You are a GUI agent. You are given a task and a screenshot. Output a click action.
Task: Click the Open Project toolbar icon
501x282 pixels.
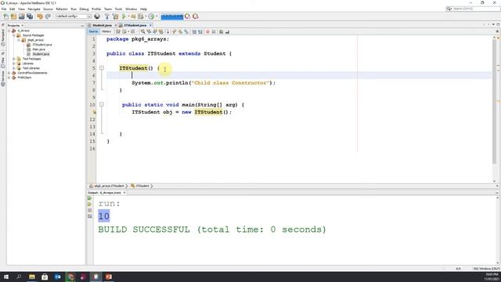click(x=21, y=16)
